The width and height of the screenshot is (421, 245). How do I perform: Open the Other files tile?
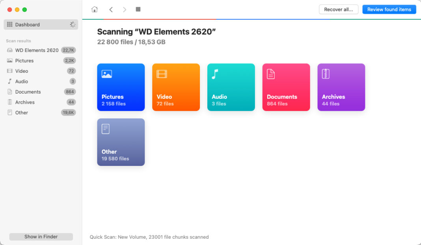click(x=121, y=142)
